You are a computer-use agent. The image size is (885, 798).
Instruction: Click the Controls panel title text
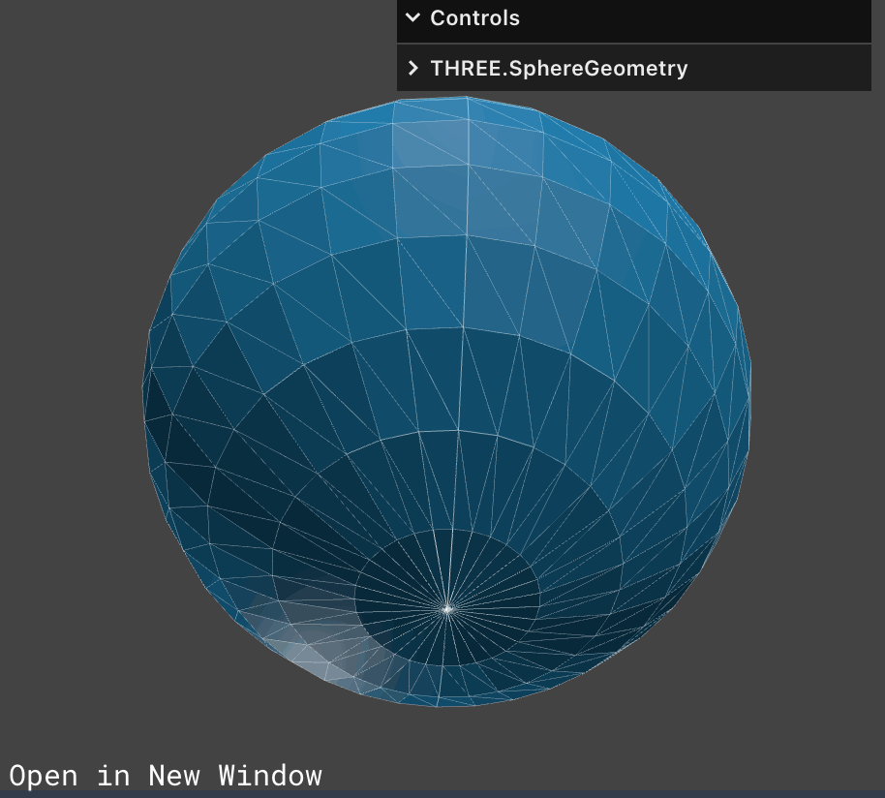[x=474, y=18]
